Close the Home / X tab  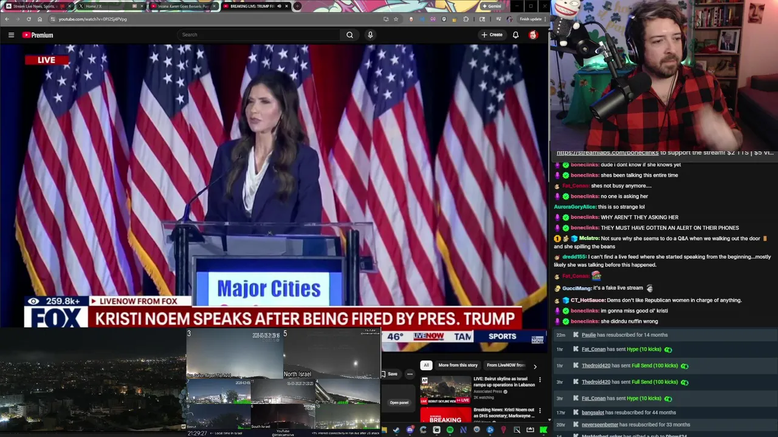(142, 6)
